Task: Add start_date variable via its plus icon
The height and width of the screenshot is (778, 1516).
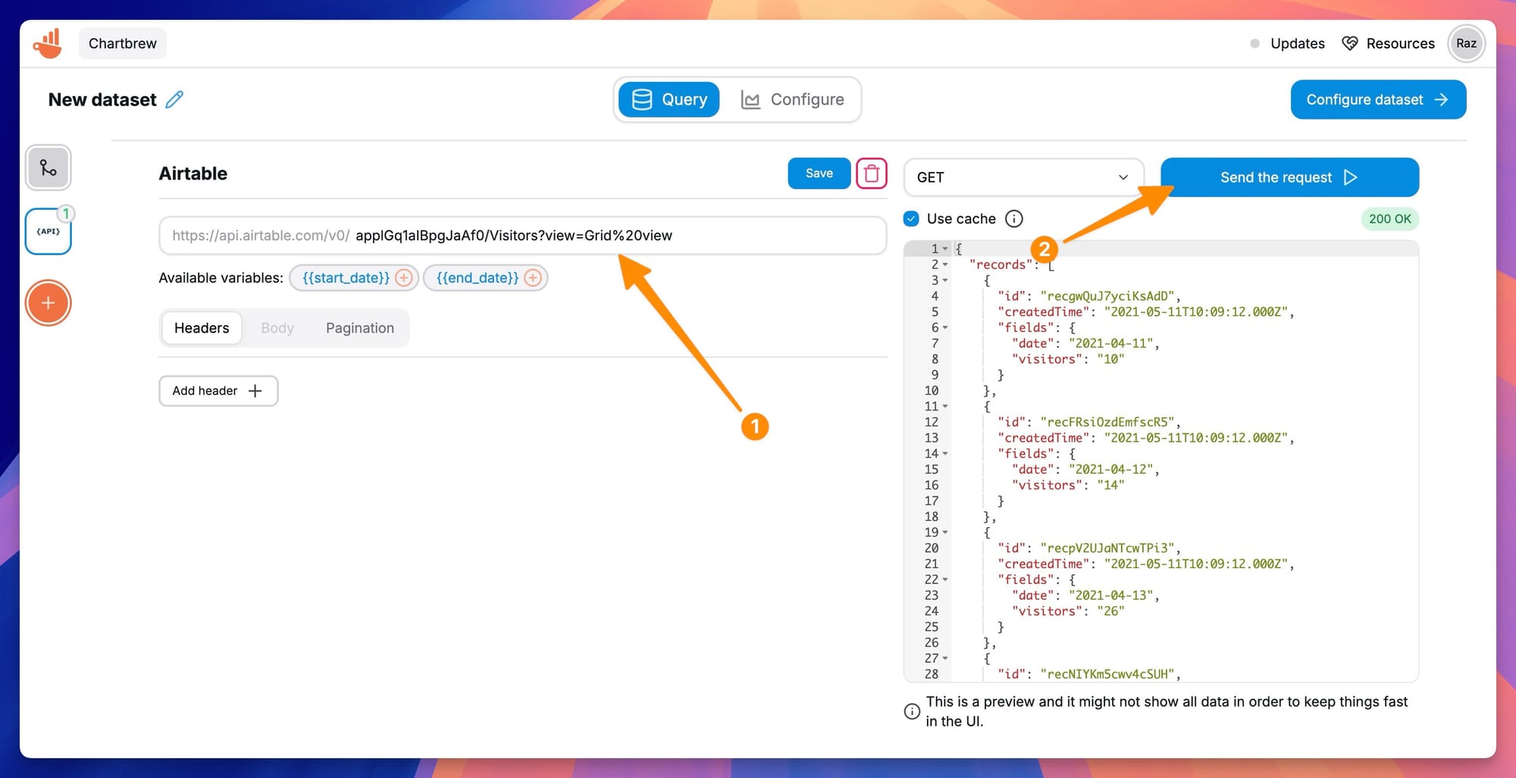Action: coord(402,277)
